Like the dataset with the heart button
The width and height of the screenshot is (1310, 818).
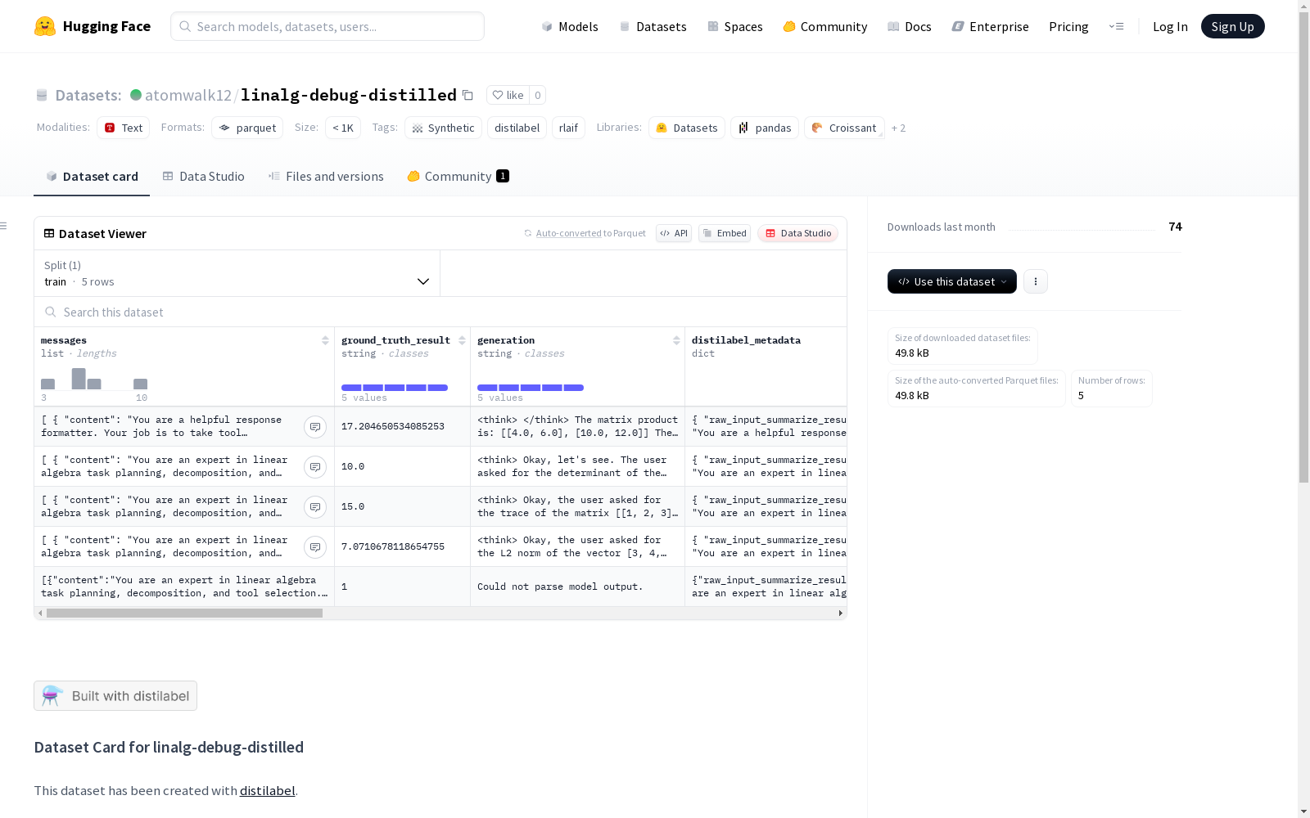pos(508,95)
